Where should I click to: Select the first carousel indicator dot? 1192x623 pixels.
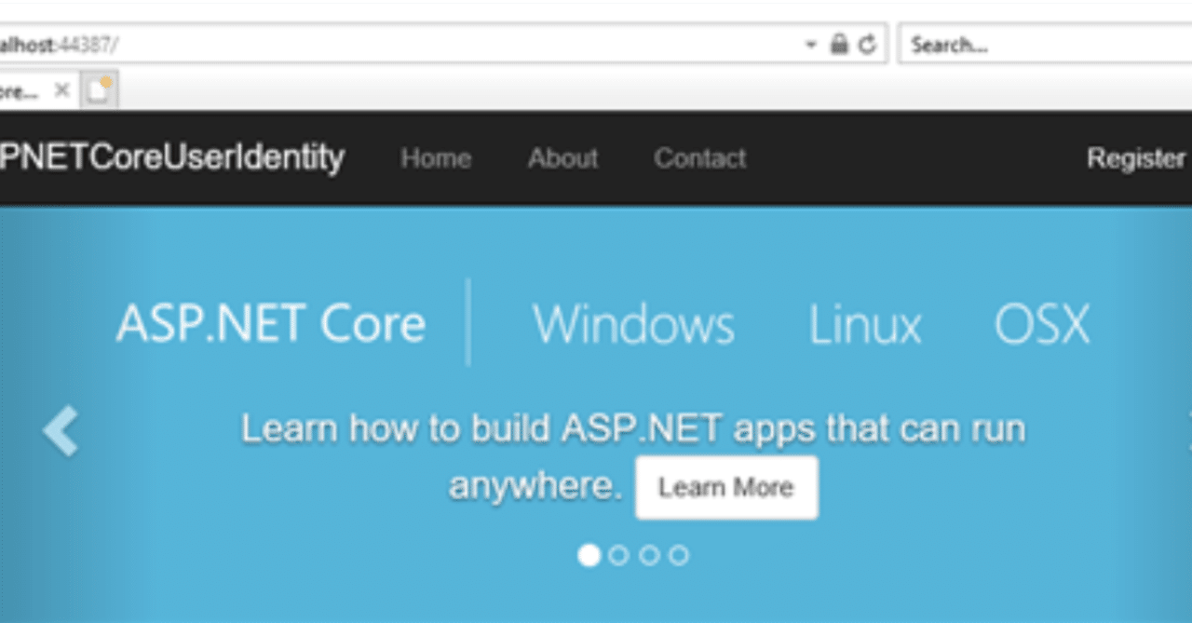click(x=589, y=555)
